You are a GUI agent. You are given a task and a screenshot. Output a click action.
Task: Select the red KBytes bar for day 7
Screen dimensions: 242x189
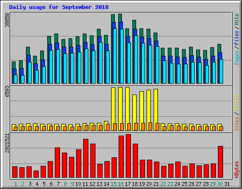click(57, 163)
